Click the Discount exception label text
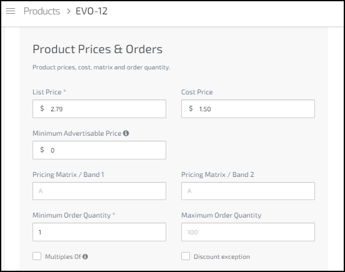This screenshot has height=272, width=345. pyautogui.click(x=222, y=256)
